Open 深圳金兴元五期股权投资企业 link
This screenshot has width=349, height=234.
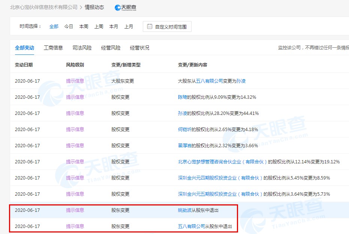220,194
